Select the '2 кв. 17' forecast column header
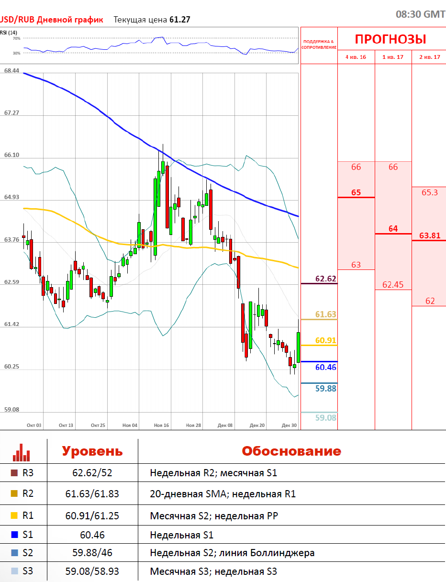Screen dimensions: 446x582 tap(429, 57)
